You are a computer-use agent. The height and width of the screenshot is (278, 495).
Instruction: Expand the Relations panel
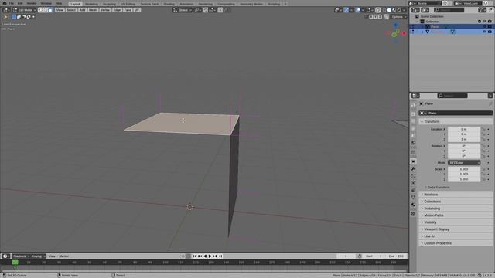[x=456, y=195]
